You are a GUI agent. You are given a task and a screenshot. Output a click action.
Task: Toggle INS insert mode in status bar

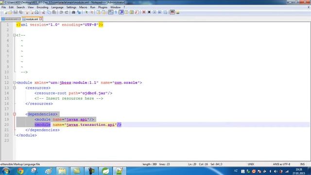[302, 164]
